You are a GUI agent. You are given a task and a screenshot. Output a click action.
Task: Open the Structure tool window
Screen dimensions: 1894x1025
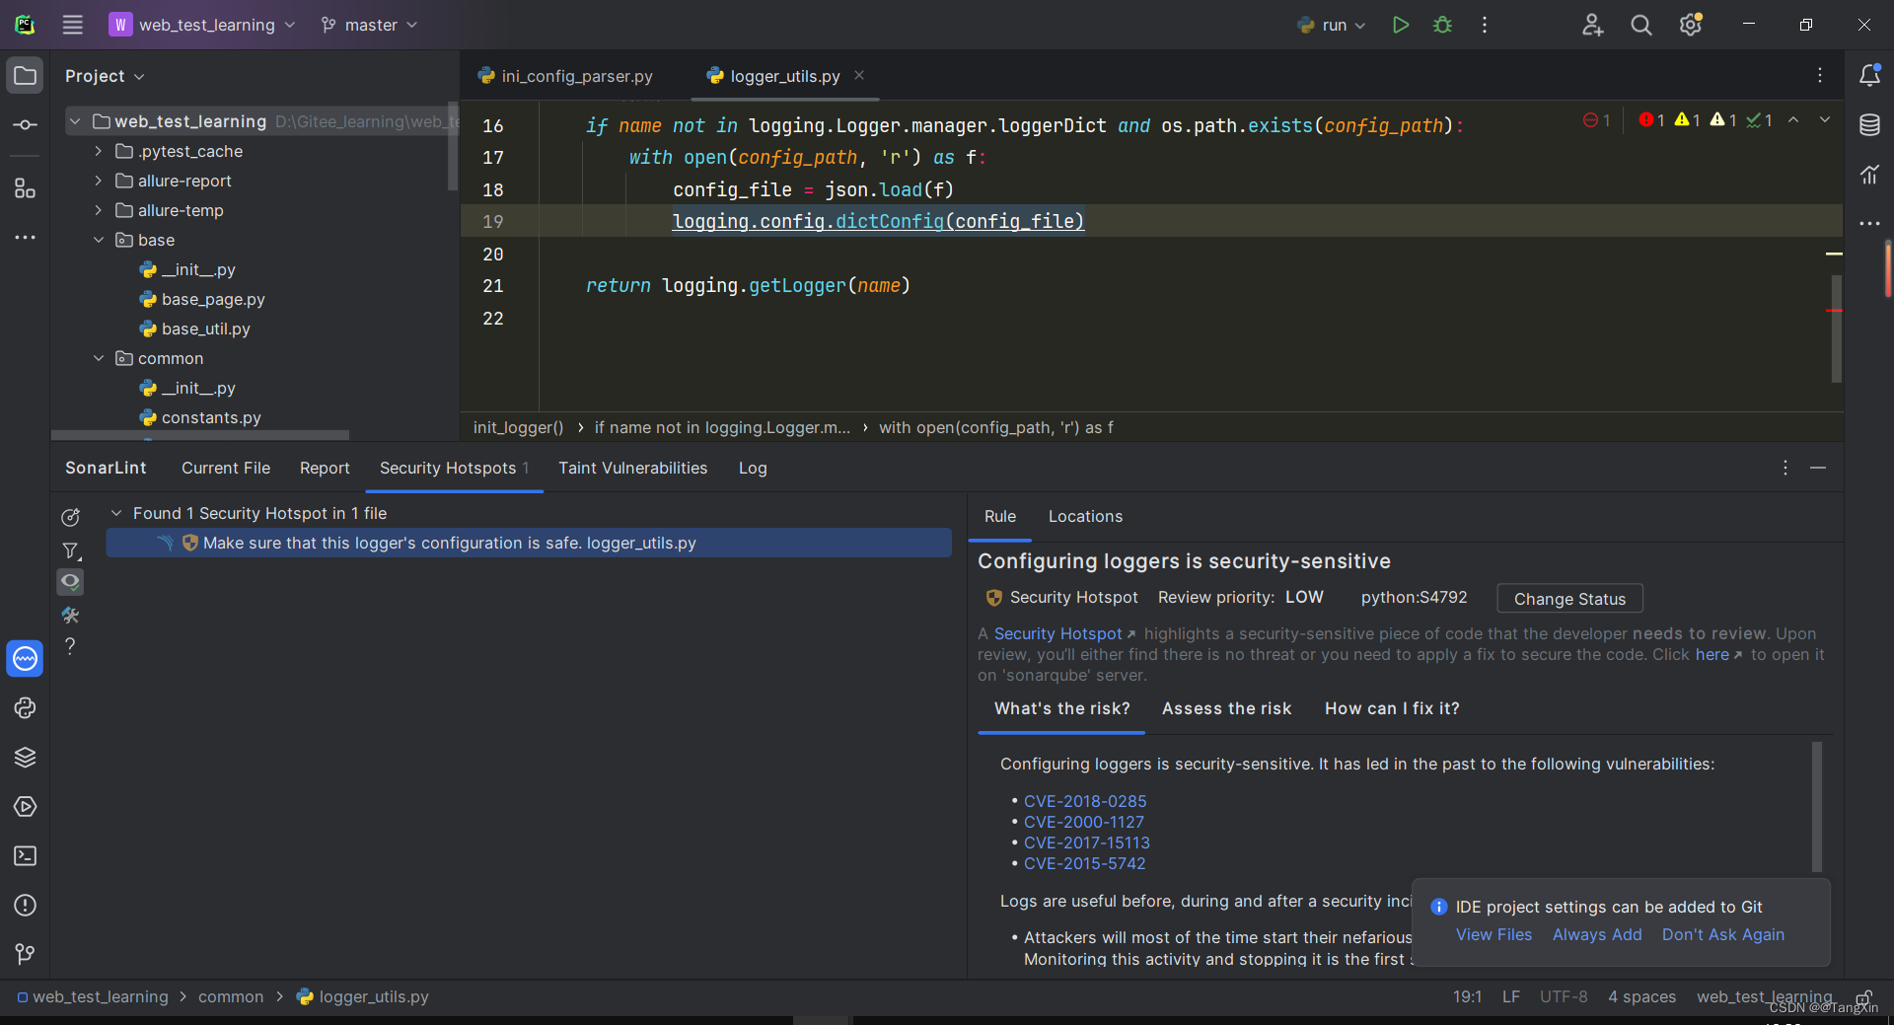26,187
